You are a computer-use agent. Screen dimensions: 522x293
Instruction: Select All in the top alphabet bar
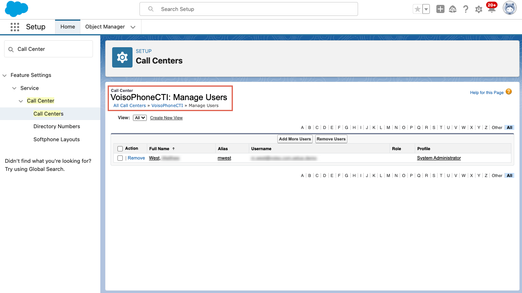click(x=509, y=127)
